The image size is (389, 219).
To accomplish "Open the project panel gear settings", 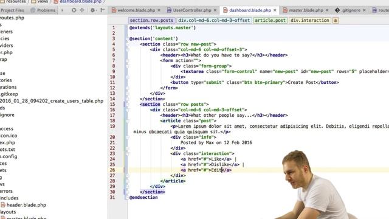I will pyautogui.click(x=93, y=10).
